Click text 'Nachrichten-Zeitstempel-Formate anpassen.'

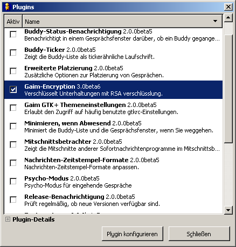[x=82, y=167]
